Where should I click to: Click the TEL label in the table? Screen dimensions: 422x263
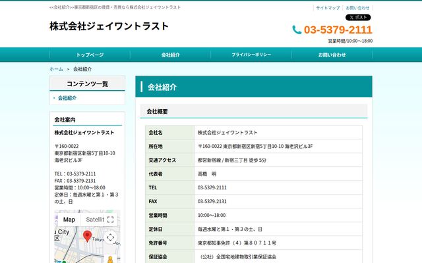tap(152, 187)
